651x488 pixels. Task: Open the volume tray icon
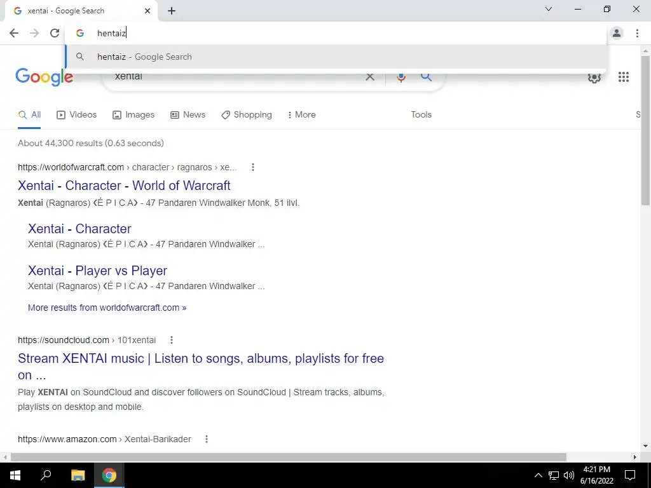pos(569,475)
